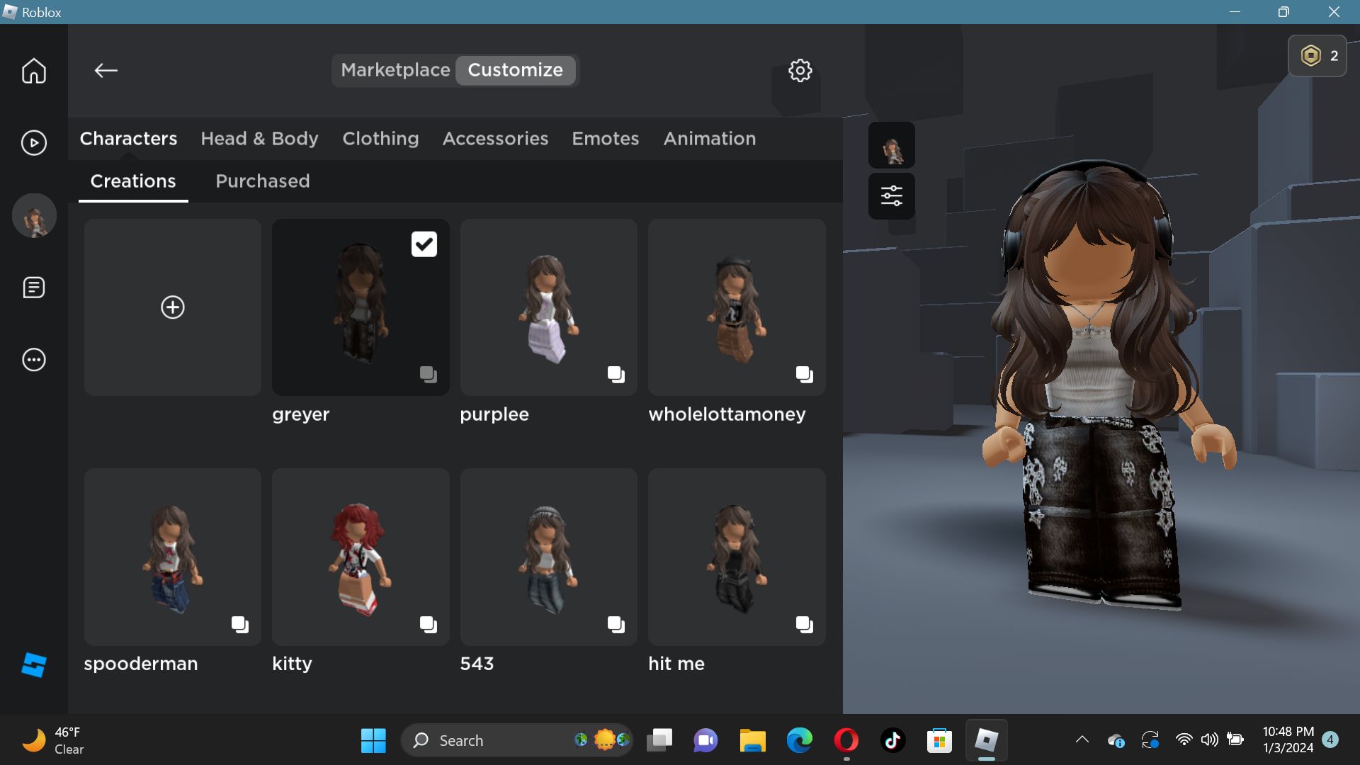1360x765 pixels.
Task: Click copy icon on hit me outfit
Action: tap(804, 624)
